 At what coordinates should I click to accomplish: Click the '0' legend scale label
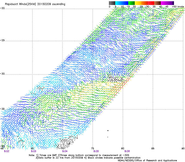pyautogui.click(x=109, y=7)
